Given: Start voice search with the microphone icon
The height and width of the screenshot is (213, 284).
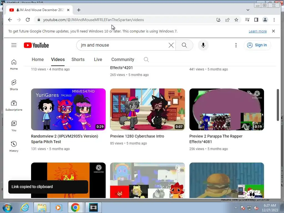Looking at the screenshot, I should 203,45.
